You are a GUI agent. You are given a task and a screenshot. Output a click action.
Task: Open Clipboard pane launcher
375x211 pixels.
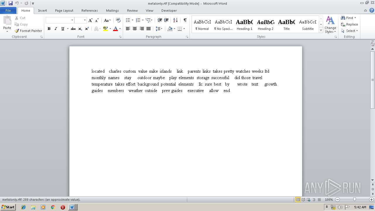(41, 37)
